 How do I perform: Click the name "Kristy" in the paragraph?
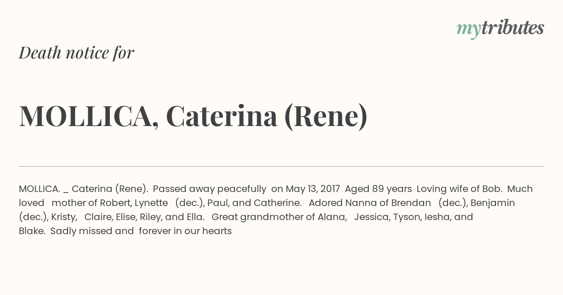pos(63,217)
